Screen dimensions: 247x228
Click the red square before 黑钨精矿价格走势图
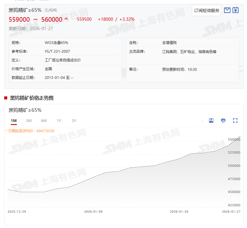(6, 98)
